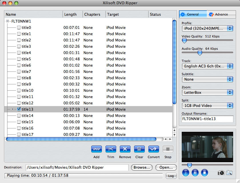The width and height of the screenshot is (240, 183).
Task: Click the Destination path field
Action: 77,168
